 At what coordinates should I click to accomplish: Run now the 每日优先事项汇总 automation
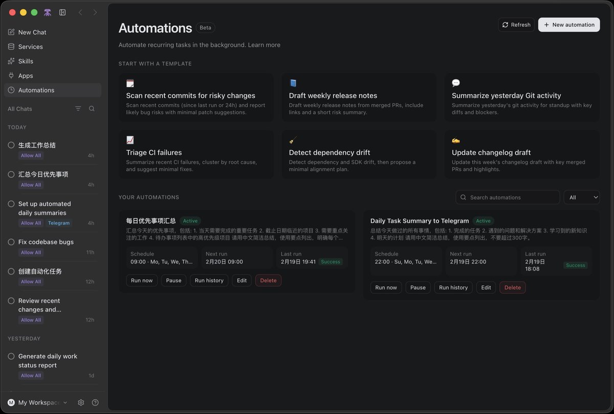pyautogui.click(x=142, y=281)
